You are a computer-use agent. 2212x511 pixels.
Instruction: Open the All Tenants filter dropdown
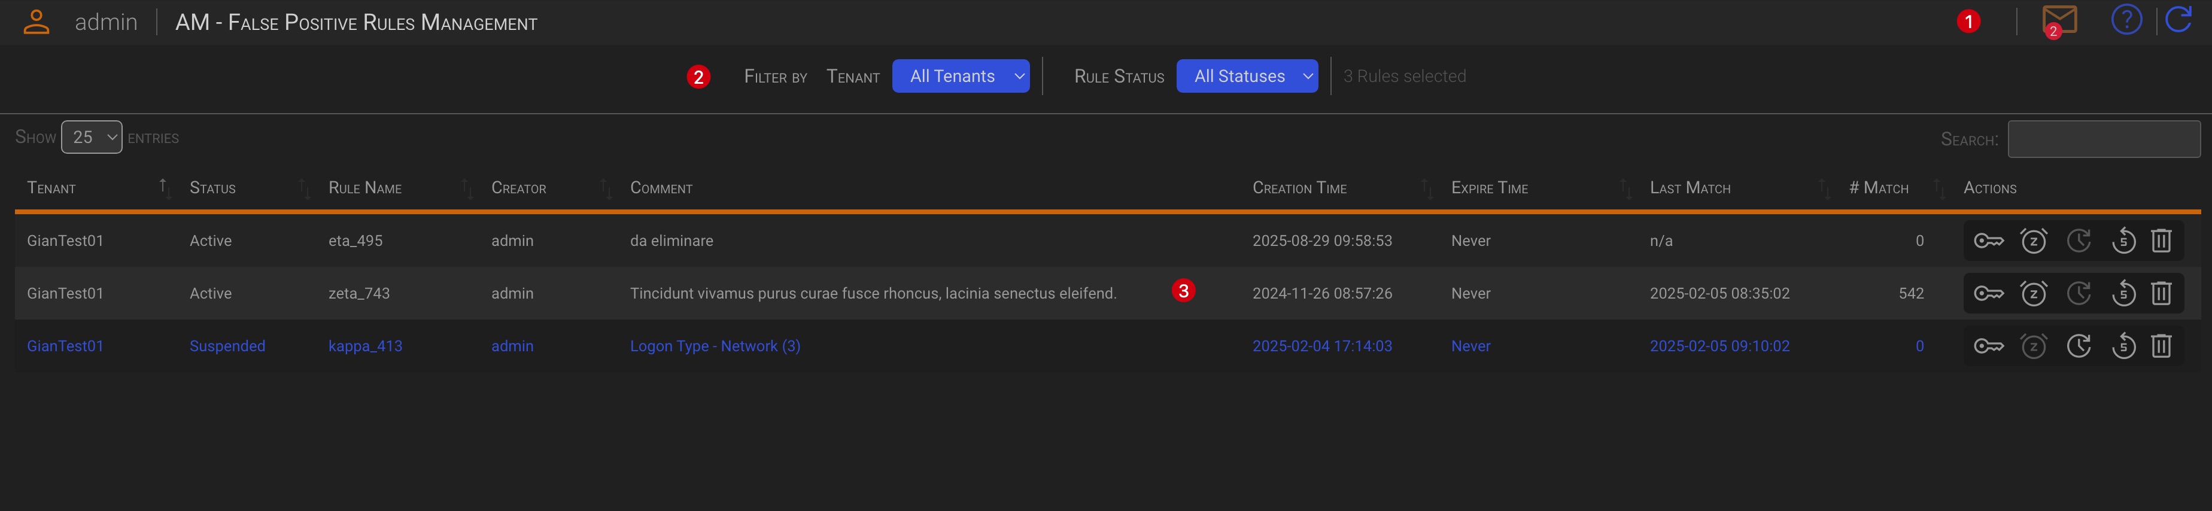(x=960, y=77)
